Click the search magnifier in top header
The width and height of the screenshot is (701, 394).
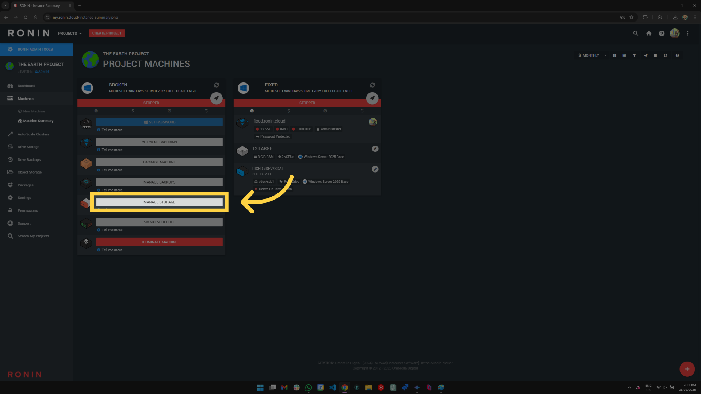(636, 33)
